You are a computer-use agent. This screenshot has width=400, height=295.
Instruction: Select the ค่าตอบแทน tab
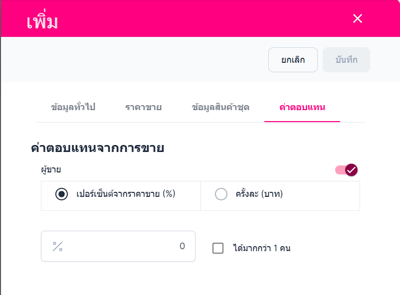302,107
